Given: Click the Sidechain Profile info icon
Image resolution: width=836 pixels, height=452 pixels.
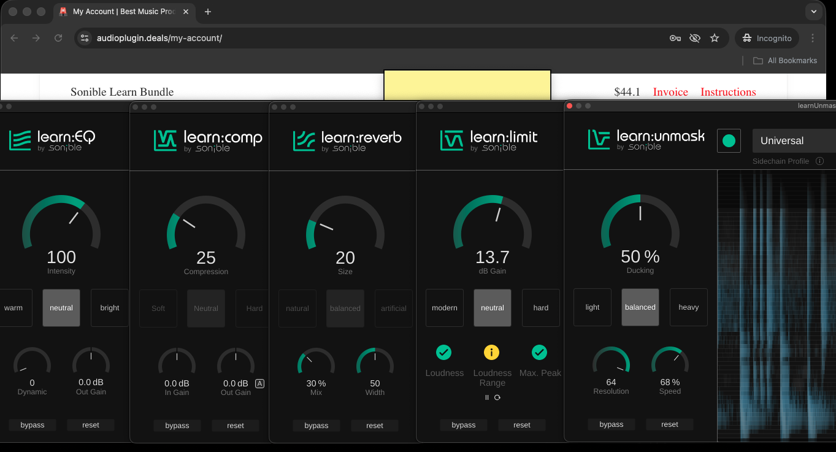Looking at the screenshot, I should (x=819, y=161).
